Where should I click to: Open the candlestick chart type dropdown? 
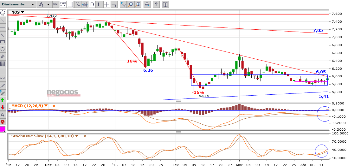tap(44, 4)
